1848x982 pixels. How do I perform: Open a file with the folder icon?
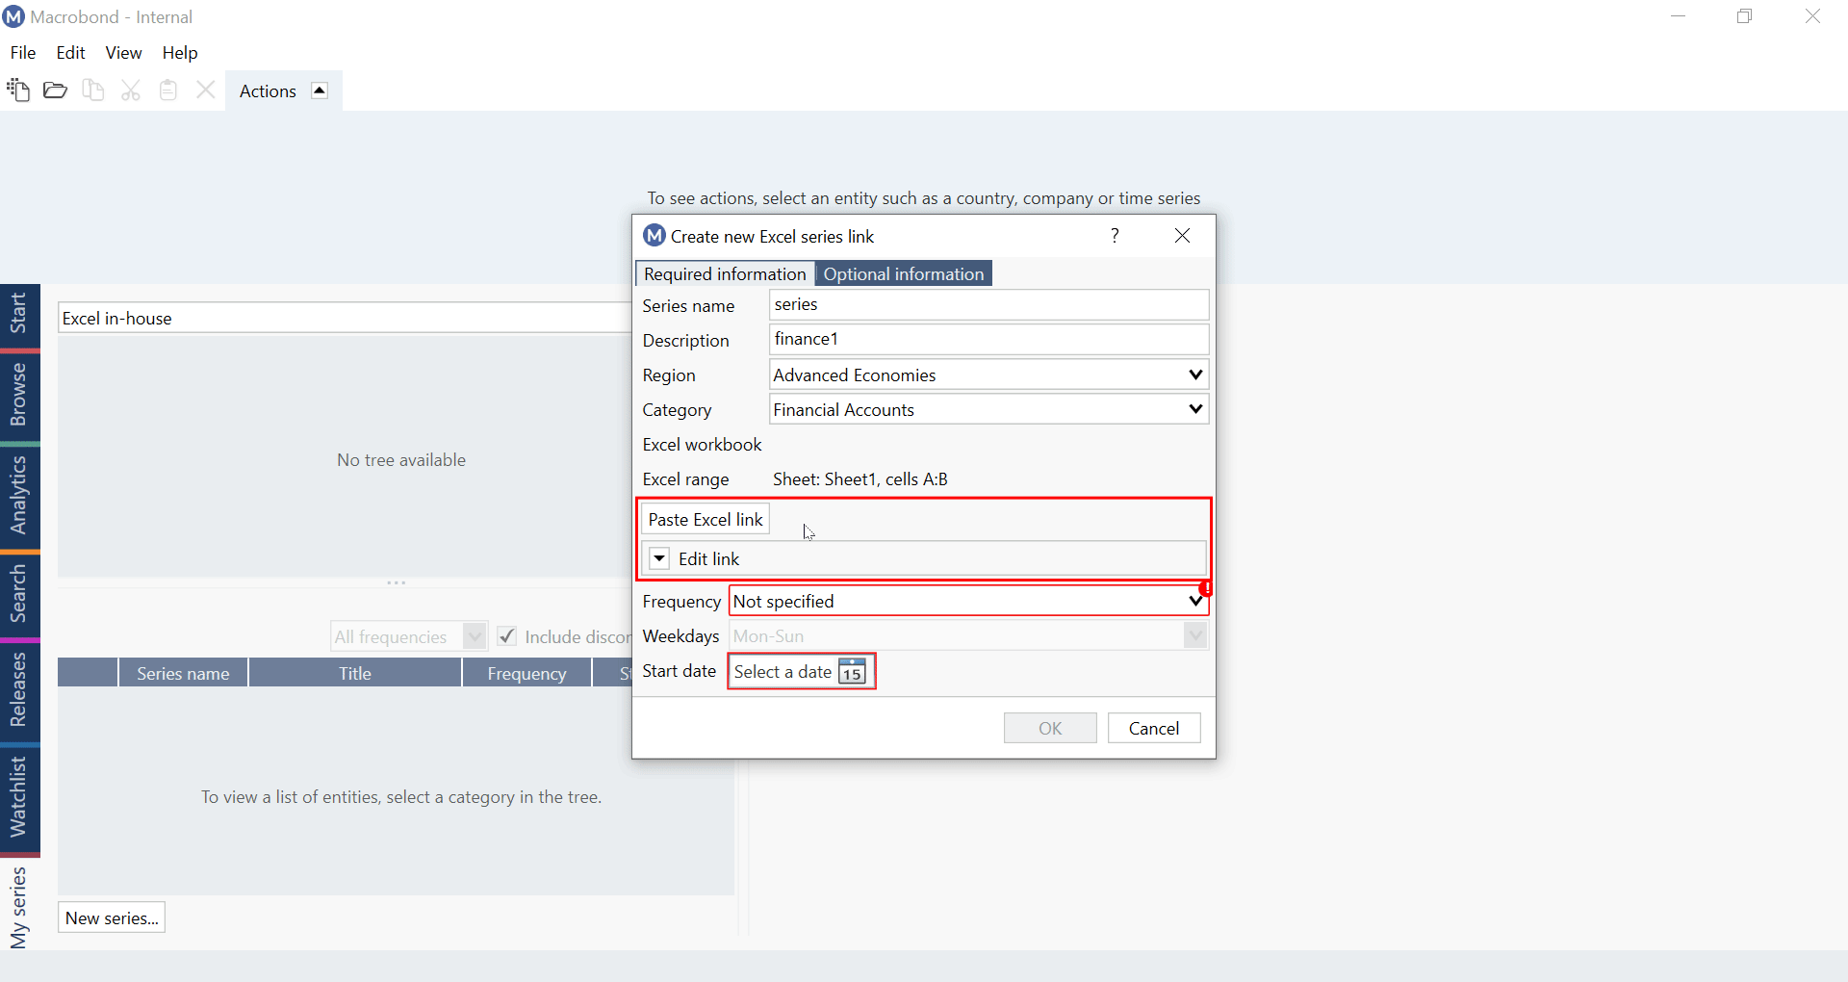click(x=56, y=90)
